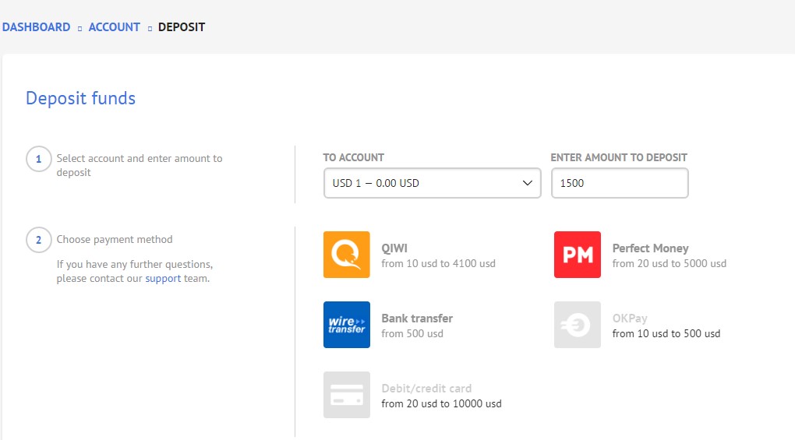This screenshot has height=440, width=795.
Task: Click the ENTER AMOUNT TO DEPOSIT label
Action: [619, 157]
